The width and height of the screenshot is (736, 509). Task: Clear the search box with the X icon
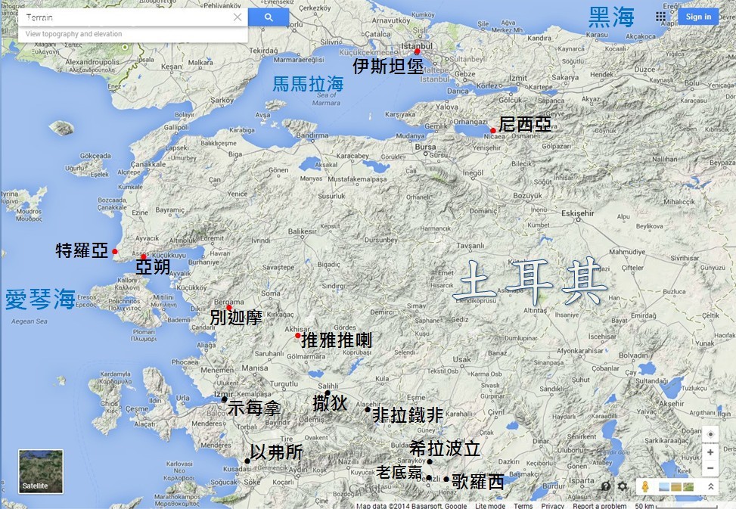pyautogui.click(x=237, y=17)
